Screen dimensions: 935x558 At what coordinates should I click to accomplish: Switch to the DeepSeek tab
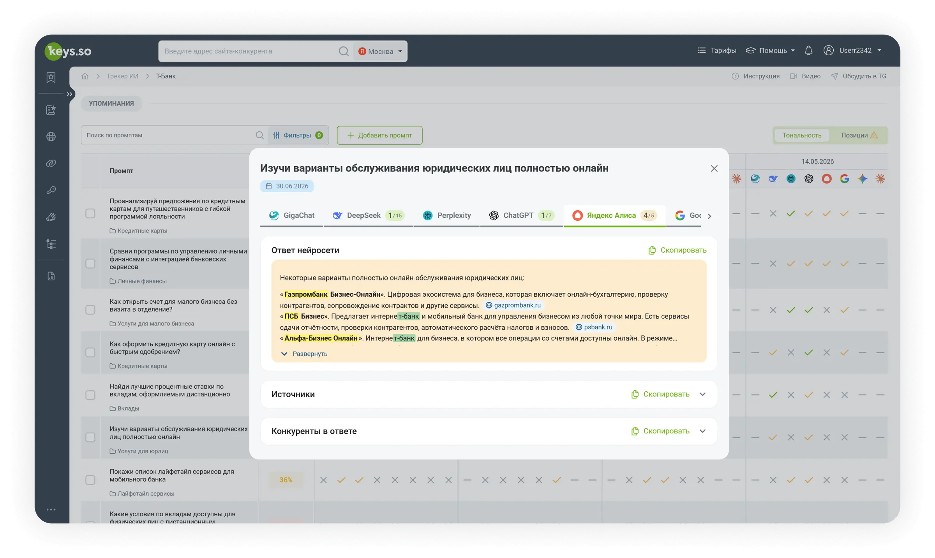click(x=368, y=215)
